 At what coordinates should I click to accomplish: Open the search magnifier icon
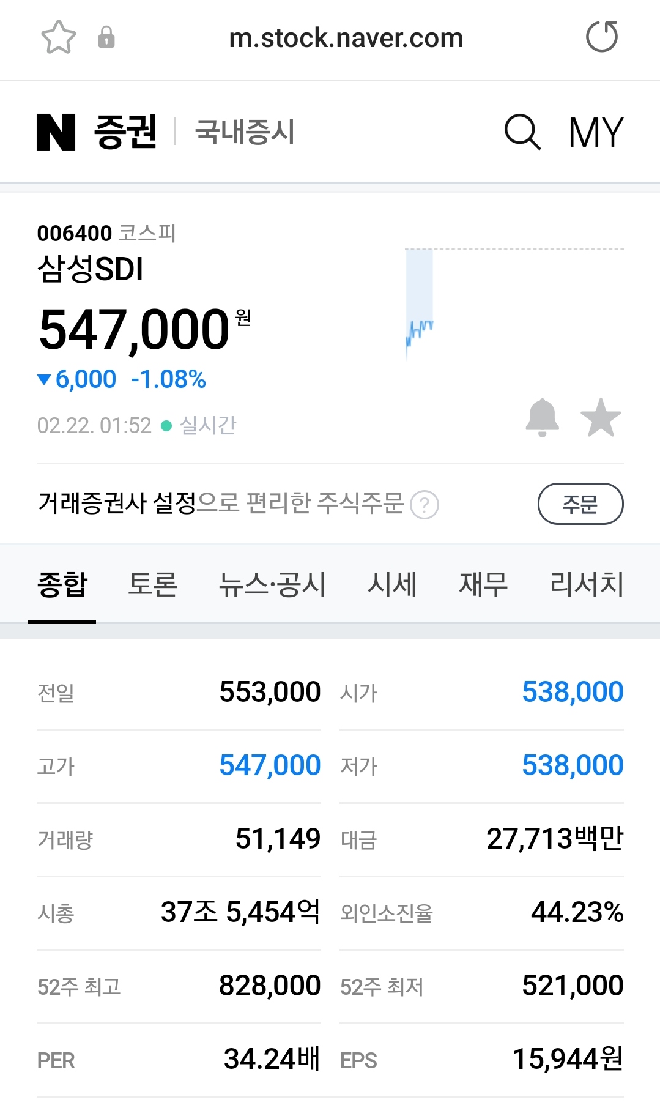pyautogui.click(x=522, y=132)
